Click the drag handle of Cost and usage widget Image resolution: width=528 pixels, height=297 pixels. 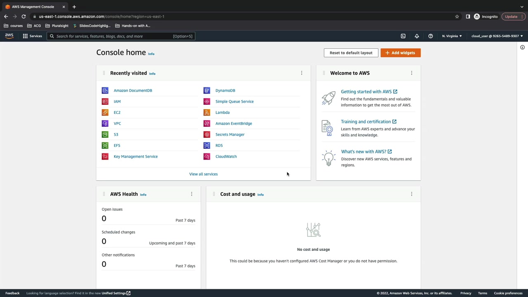[x=214, y=194]
